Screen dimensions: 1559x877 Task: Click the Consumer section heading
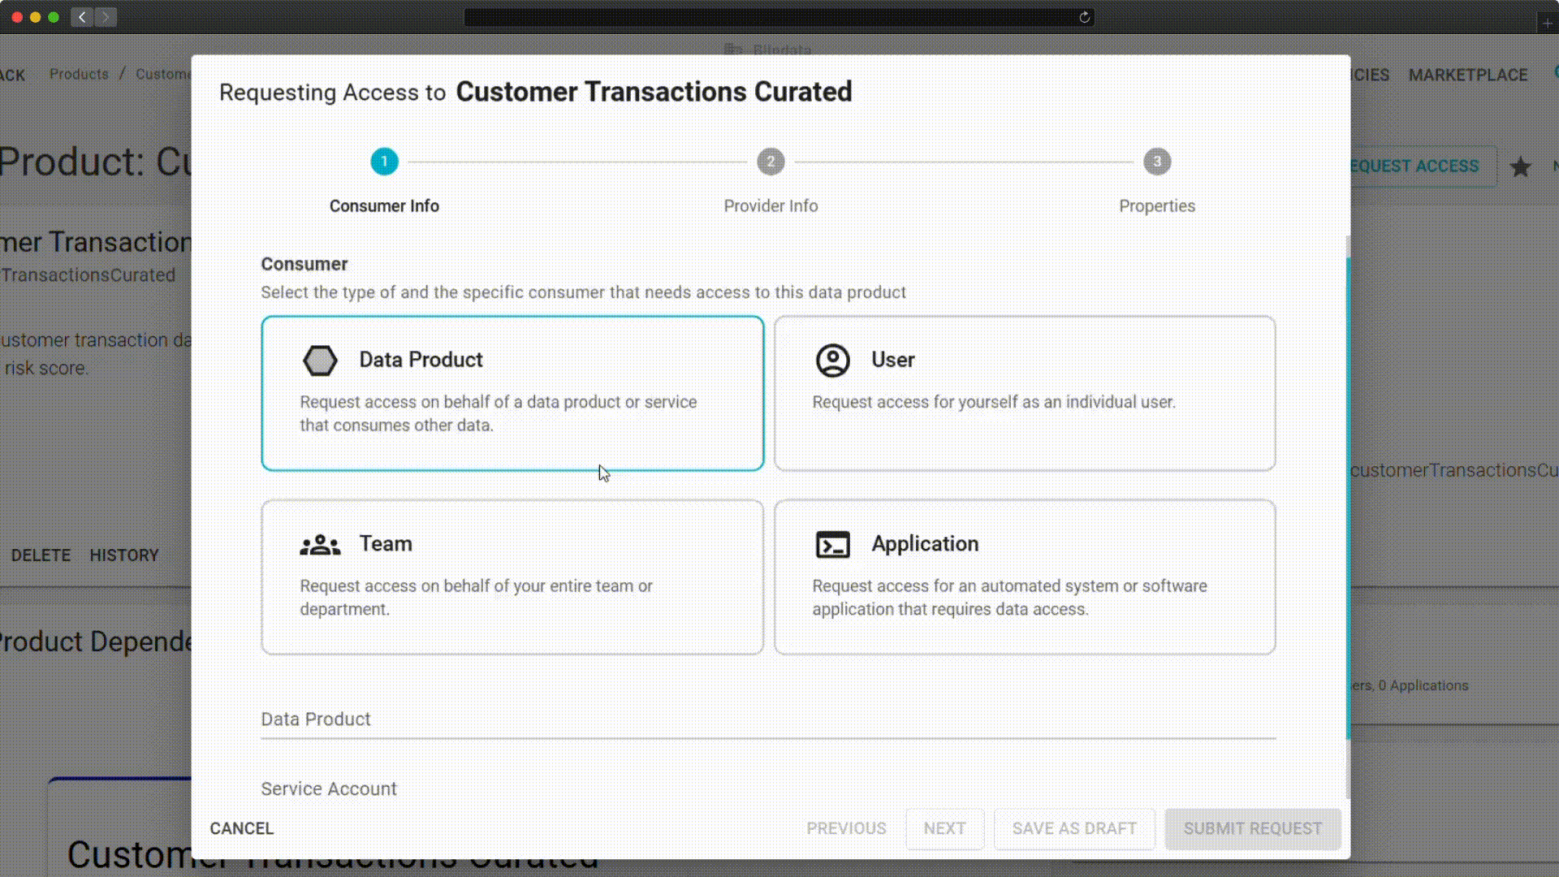pyautogui.click(x=304, y=264)
